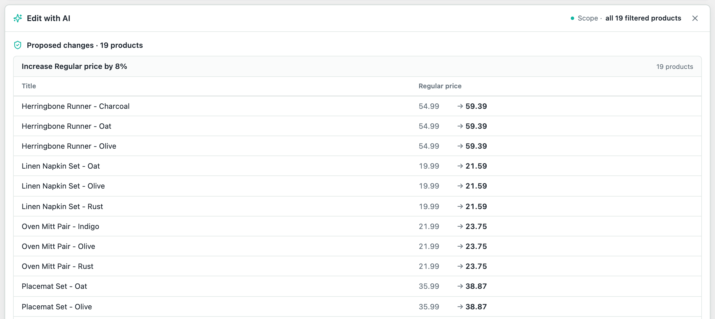
Task: Select the Linen Napkin Set - Oat title
Action: (61, 166)
